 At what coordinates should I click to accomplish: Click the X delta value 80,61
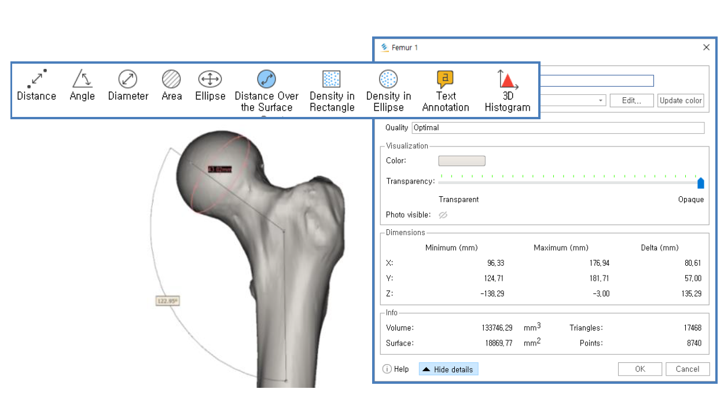(693, 263)
